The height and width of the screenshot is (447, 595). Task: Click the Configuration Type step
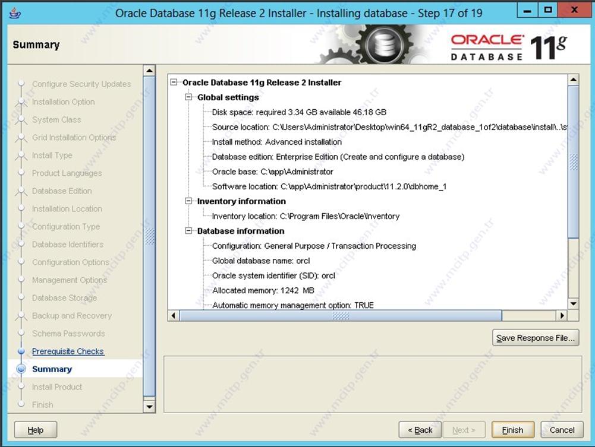click(x=66, y=226)
